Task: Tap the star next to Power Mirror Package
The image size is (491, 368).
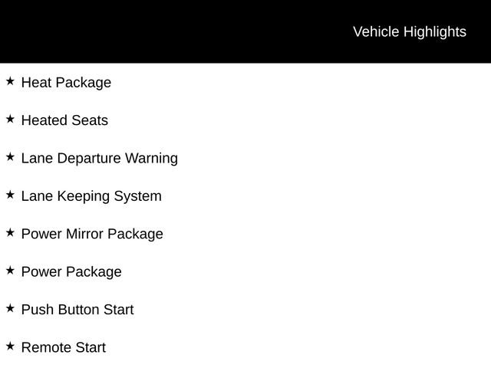Action: 10,232
